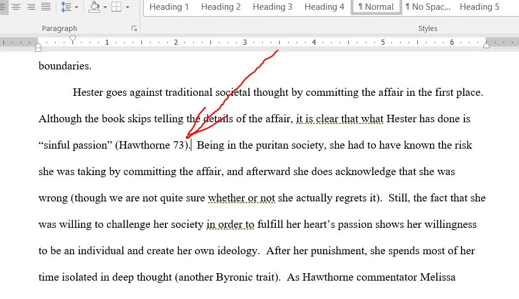Apply the Heading 1 style

(x=169, y=7)
